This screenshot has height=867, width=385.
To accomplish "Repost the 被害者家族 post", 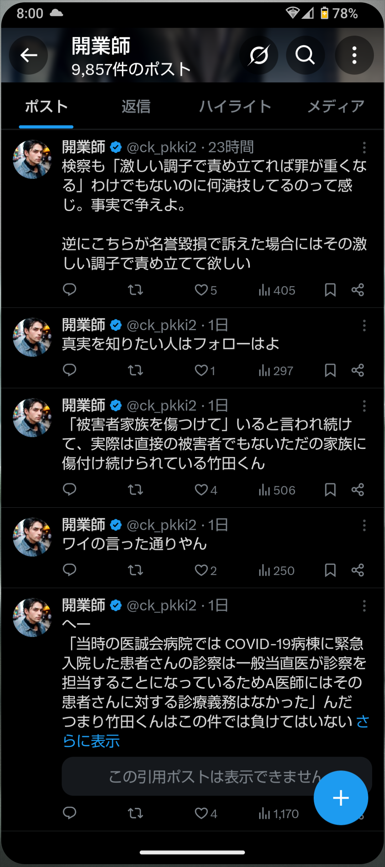I will 135,490.
